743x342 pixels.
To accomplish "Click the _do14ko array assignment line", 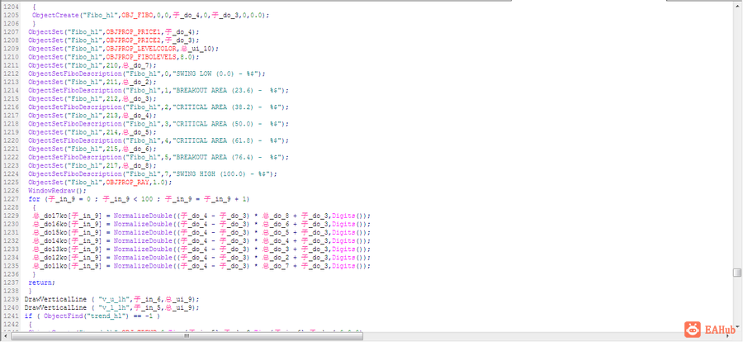I will (x=201, y=240).
